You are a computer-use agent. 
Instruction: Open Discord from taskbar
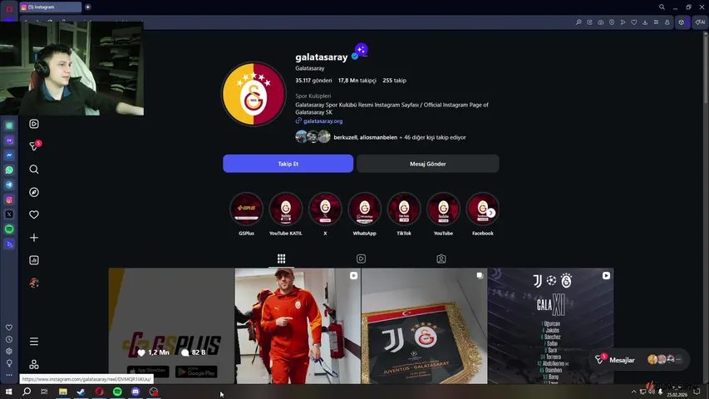[135, 392]
